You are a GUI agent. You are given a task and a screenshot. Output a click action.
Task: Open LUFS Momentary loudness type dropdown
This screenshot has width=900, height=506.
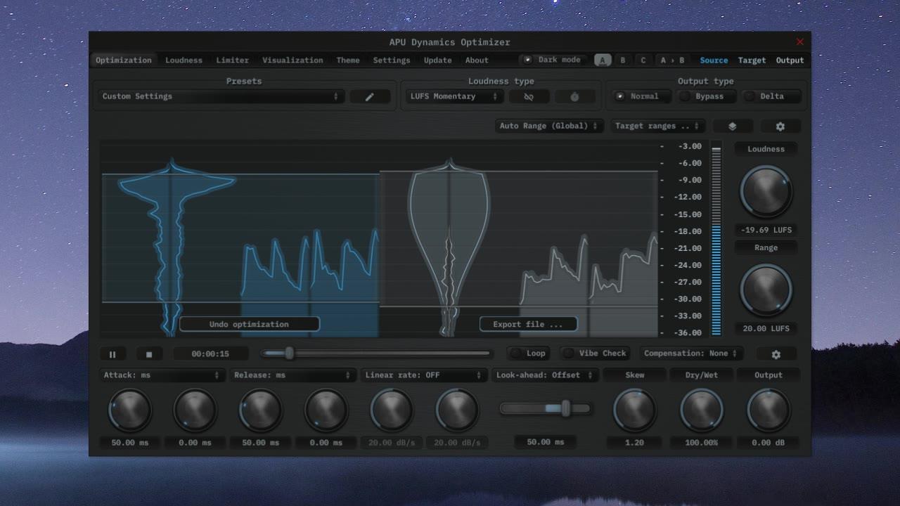point(454,97)
